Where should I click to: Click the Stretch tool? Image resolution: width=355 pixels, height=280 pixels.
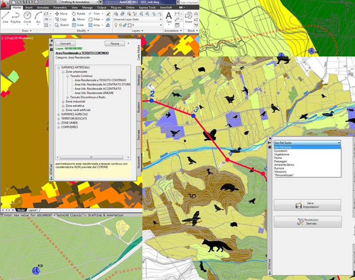62,25
